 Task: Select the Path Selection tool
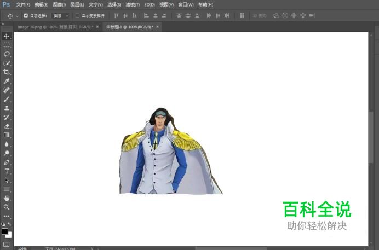point(6,181)
